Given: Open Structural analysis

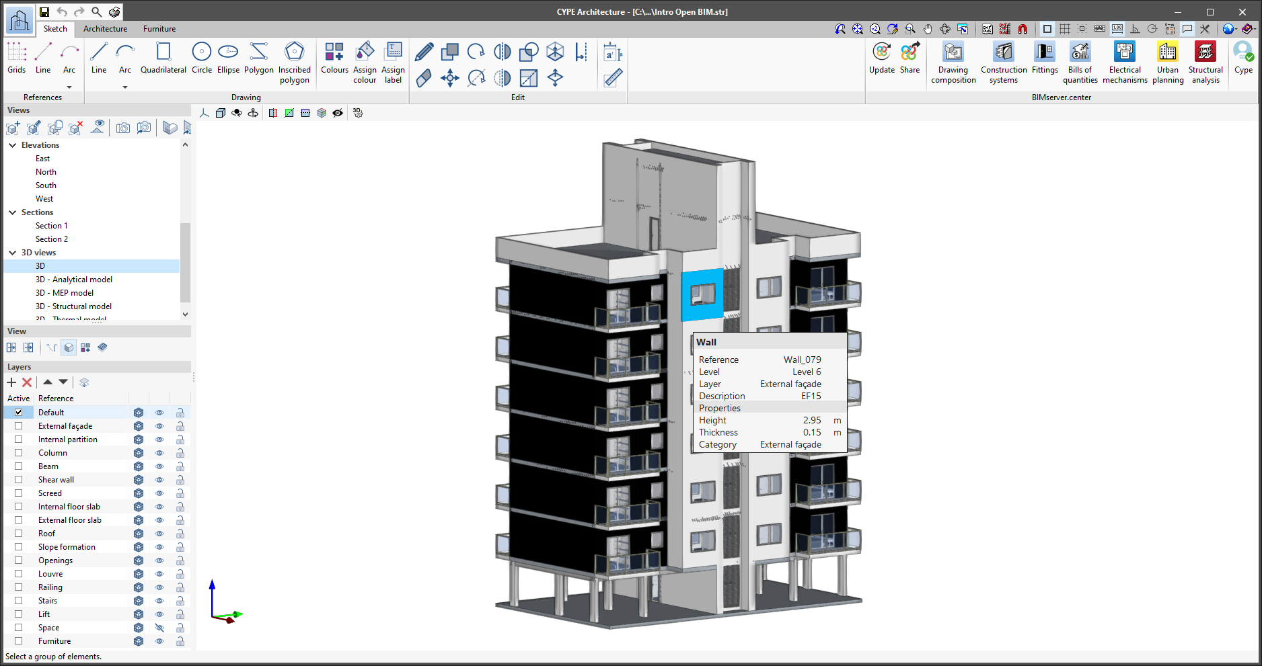Looking at the screenshot, I should (x=1205, y=63).
